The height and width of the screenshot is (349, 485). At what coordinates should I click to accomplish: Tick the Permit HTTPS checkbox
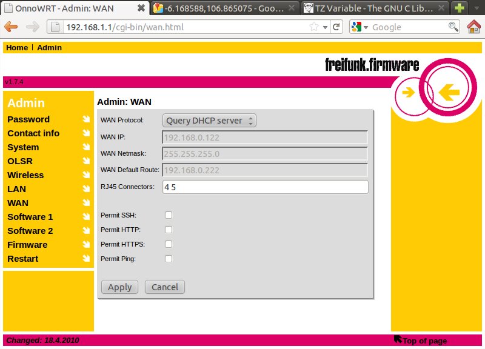click(169, 244)
